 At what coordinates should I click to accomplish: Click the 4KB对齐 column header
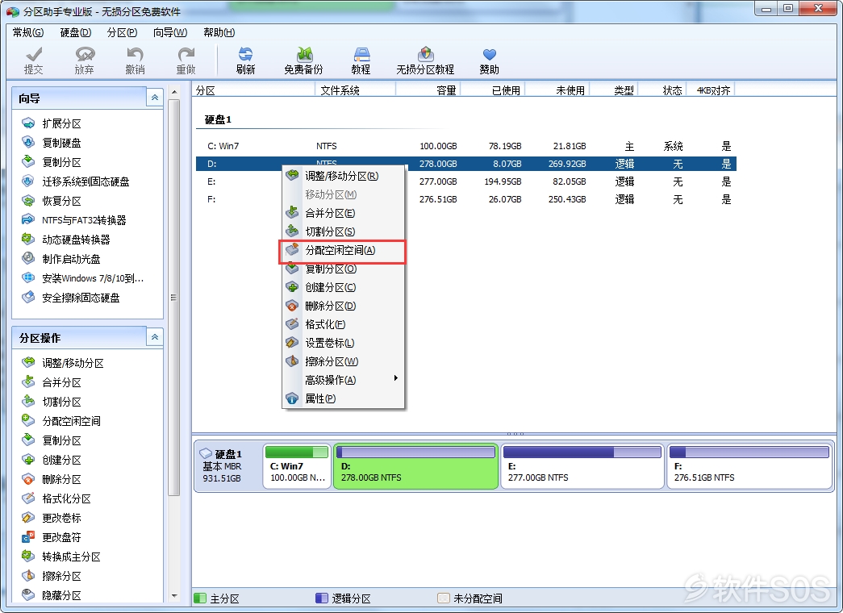710,90
